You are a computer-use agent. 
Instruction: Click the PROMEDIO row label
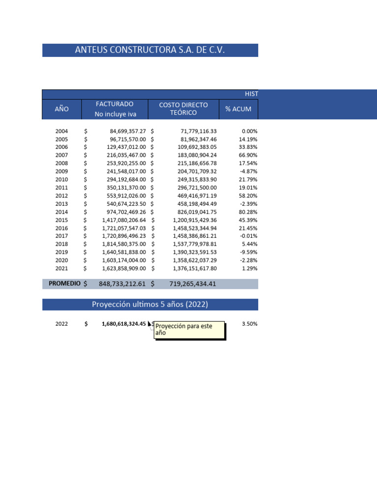point(64,283)
